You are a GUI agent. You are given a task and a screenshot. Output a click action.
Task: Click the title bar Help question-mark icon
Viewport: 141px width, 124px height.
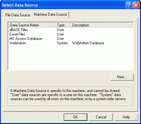click(x=129, y=5)
